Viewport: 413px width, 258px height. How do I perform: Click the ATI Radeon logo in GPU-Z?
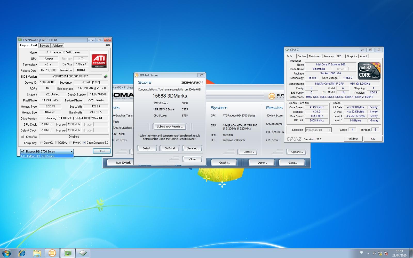[x=99, y=61]
